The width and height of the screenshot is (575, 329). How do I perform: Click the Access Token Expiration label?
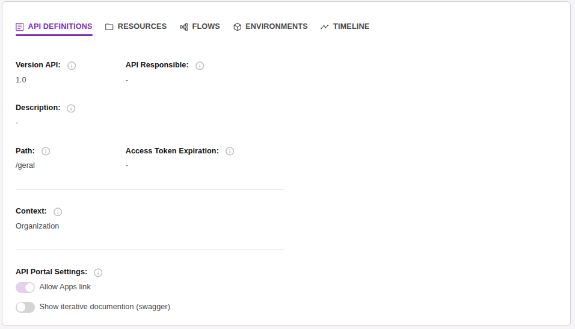[172, 151]
